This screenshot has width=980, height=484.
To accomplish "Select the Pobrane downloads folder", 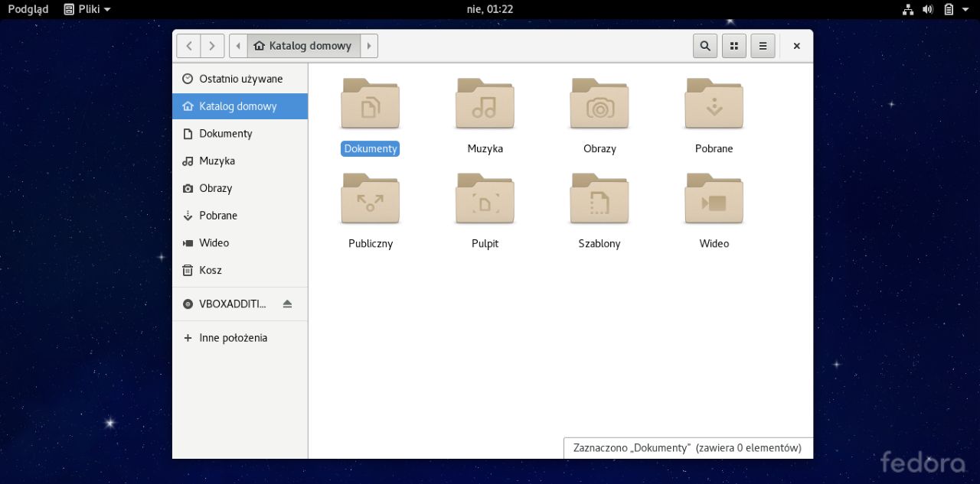I will coord(714,105).
